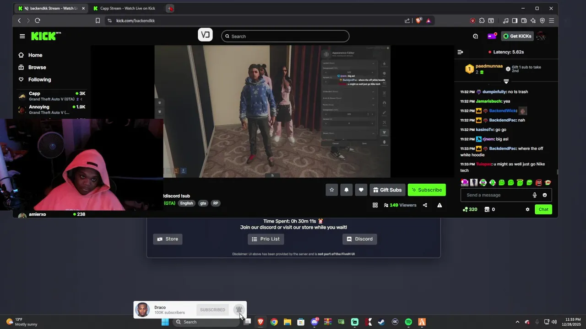Click the English tag
Viewport: 586px width, 329px height.
tap(186, 203)
